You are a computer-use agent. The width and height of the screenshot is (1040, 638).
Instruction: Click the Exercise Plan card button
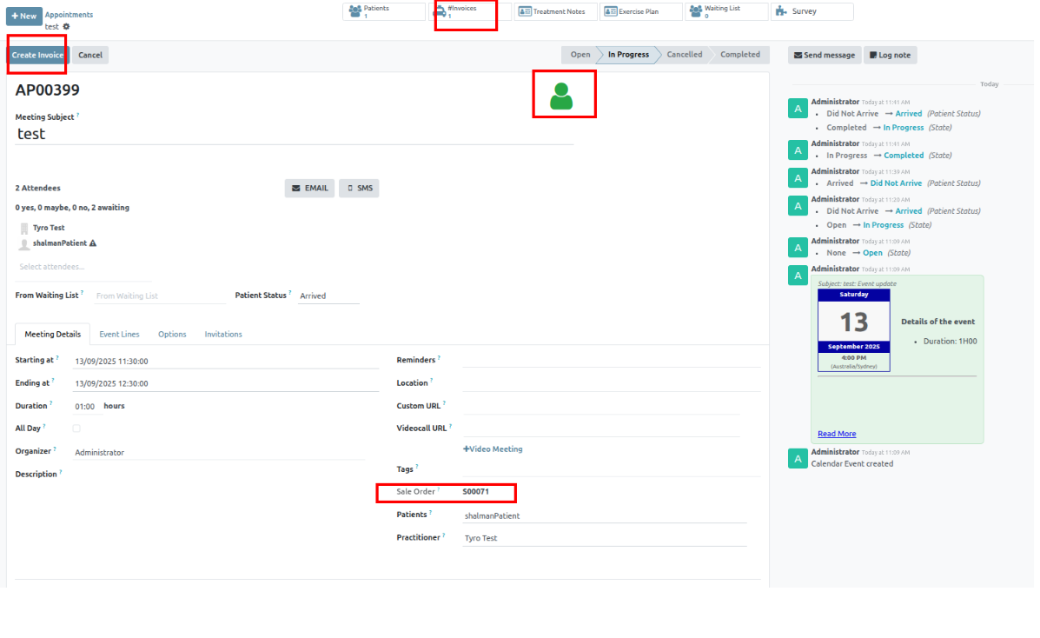click(x=640, y=12)
